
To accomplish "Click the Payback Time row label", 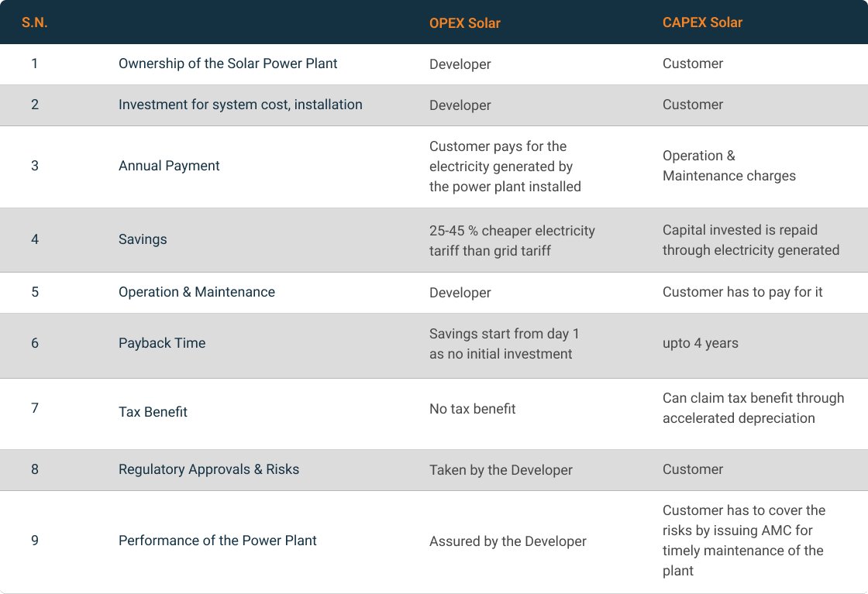I will [x=162, y=343].
